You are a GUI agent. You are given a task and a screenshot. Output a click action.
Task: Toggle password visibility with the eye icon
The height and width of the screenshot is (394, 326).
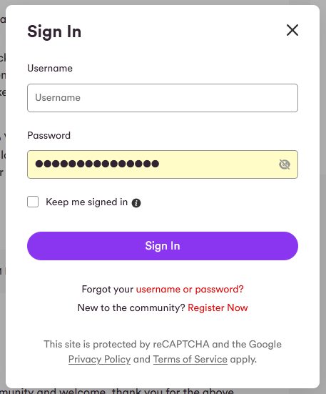click(x=285, y=164)
